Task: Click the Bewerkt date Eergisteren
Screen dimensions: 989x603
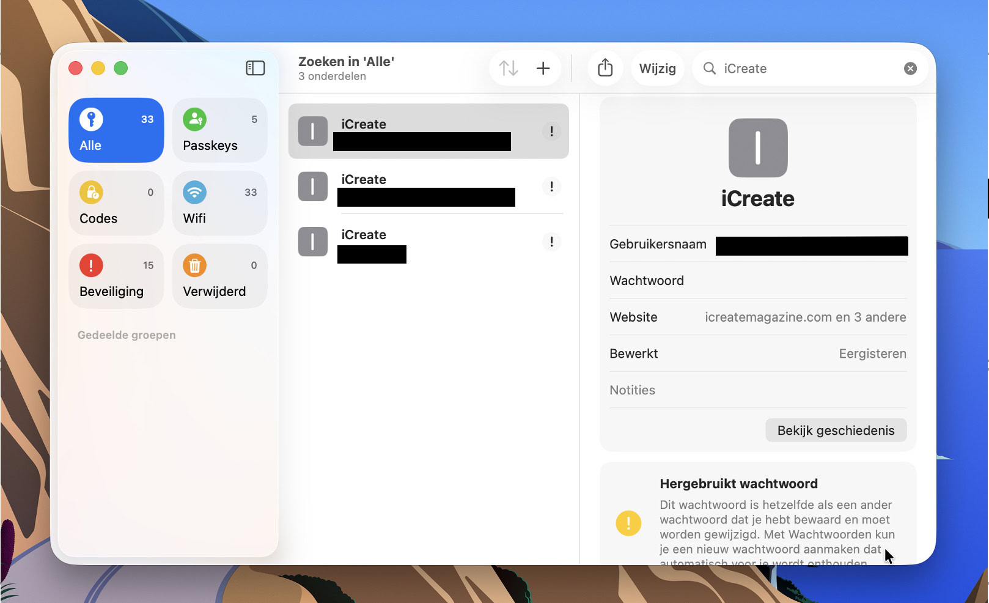Action: tap(872, 353)
